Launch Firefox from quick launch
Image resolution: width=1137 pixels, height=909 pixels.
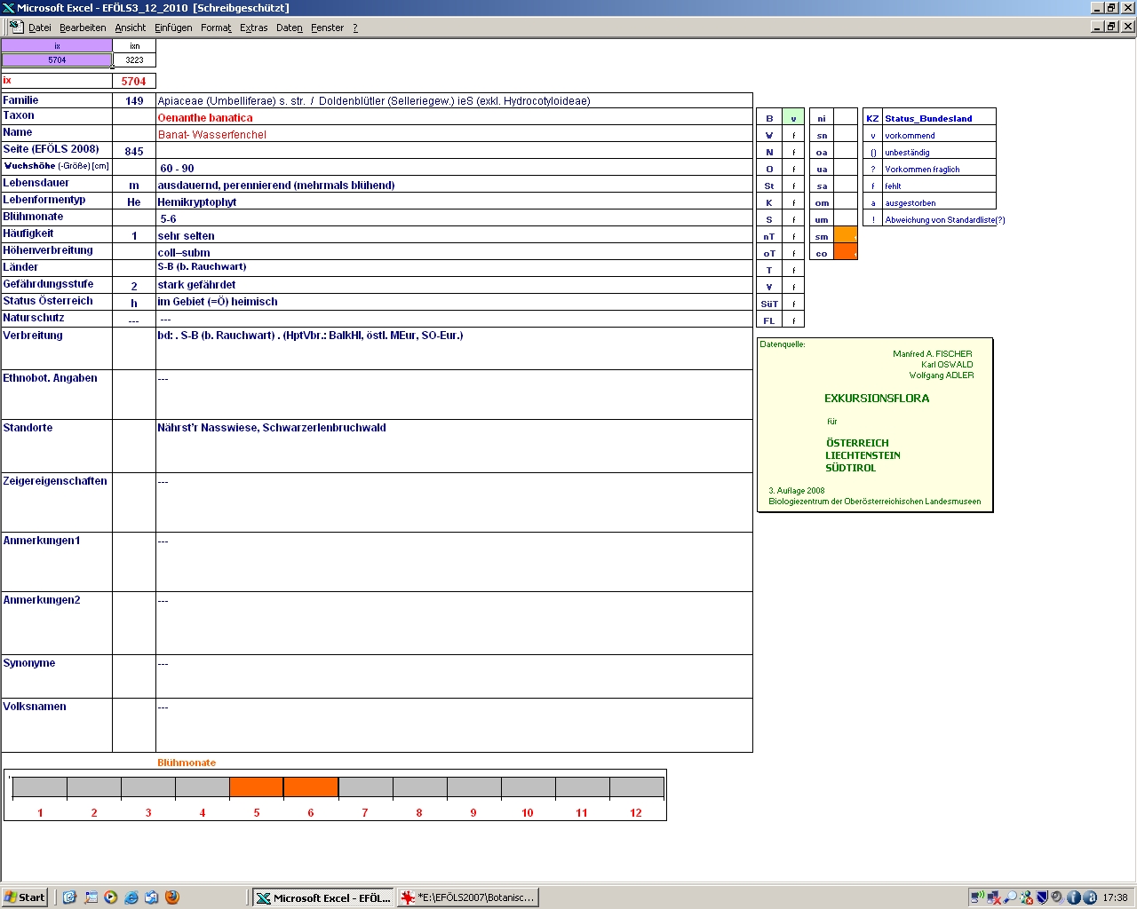pyautogui.click(x=172, y=897)
